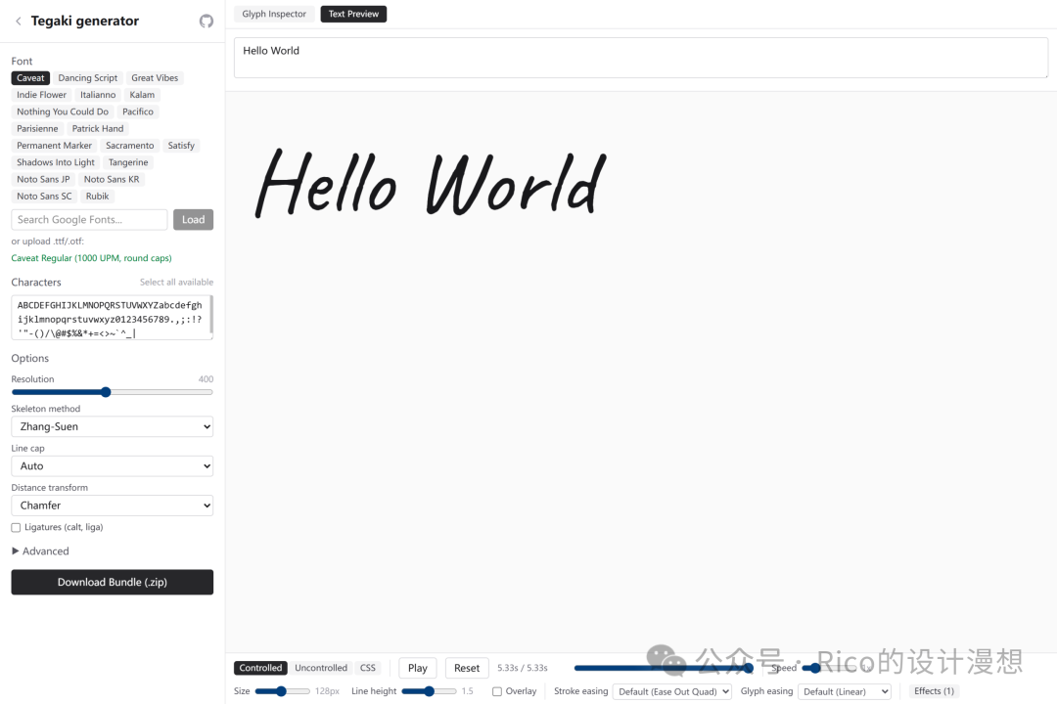Toggle the Overlay checkbox
Screen dimensions: 1057x704
tap(497, 691)
